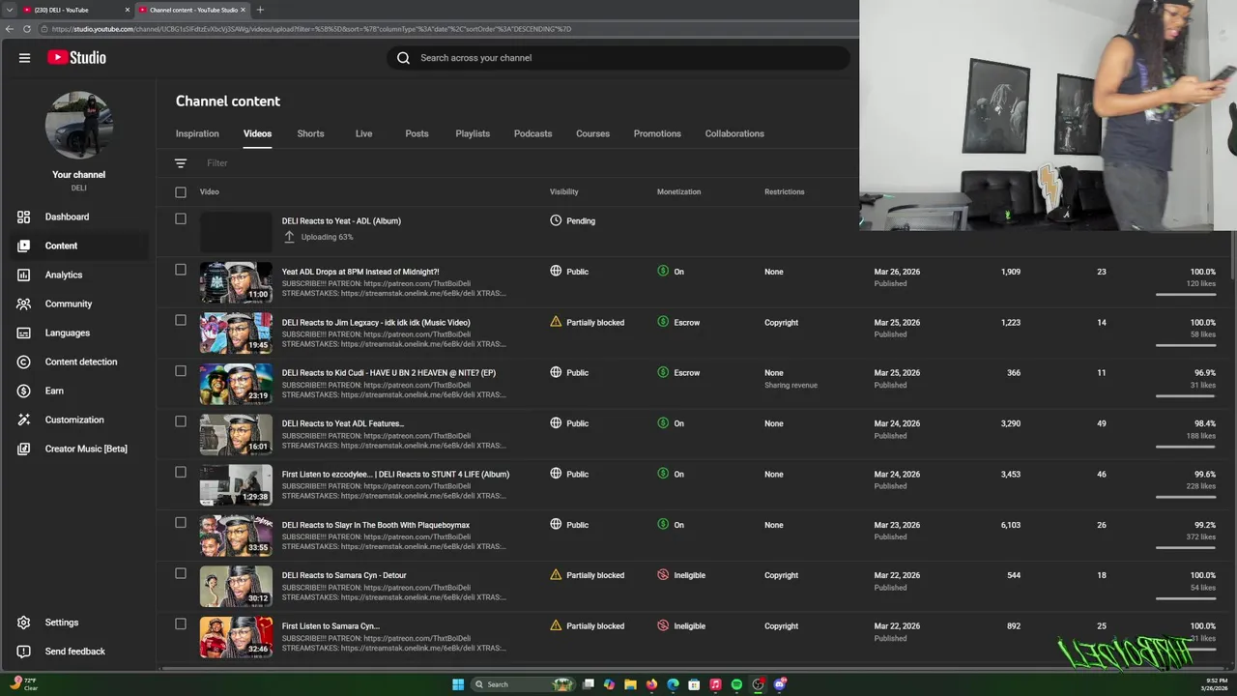
Task: Select checkbox for ezcodylee STUNT 4 LIFE
Action: [181, 472]
